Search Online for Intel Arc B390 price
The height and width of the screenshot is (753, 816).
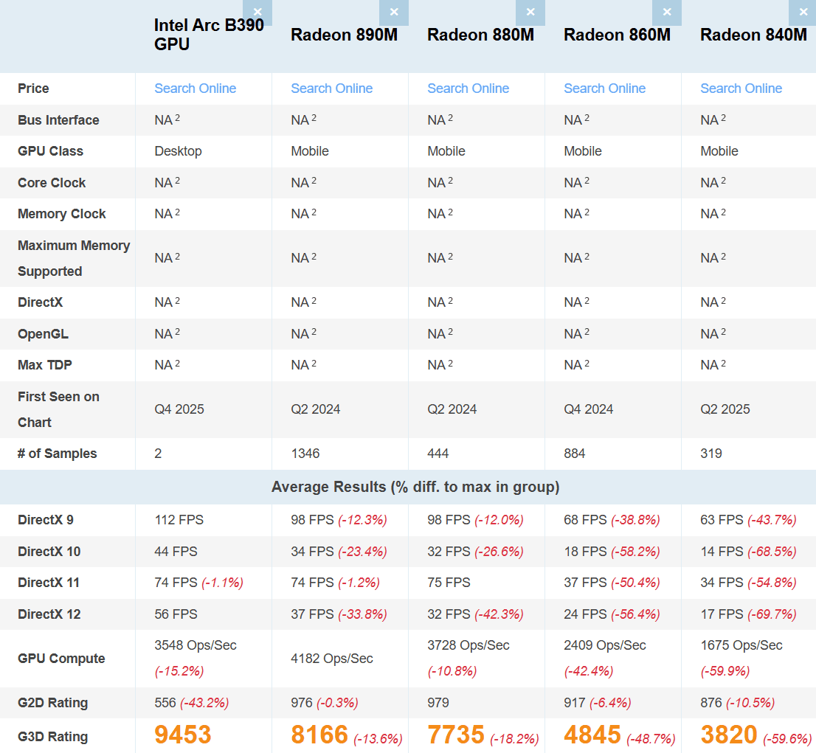point(195,89)
